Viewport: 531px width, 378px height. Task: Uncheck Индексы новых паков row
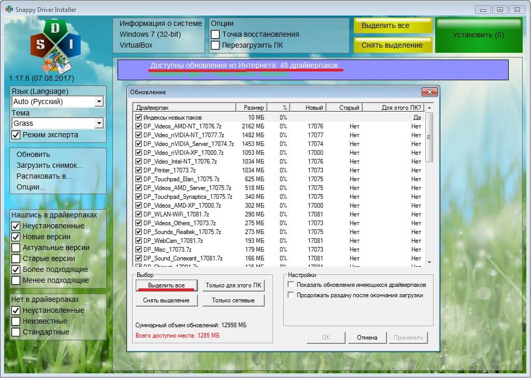[138, 118]
